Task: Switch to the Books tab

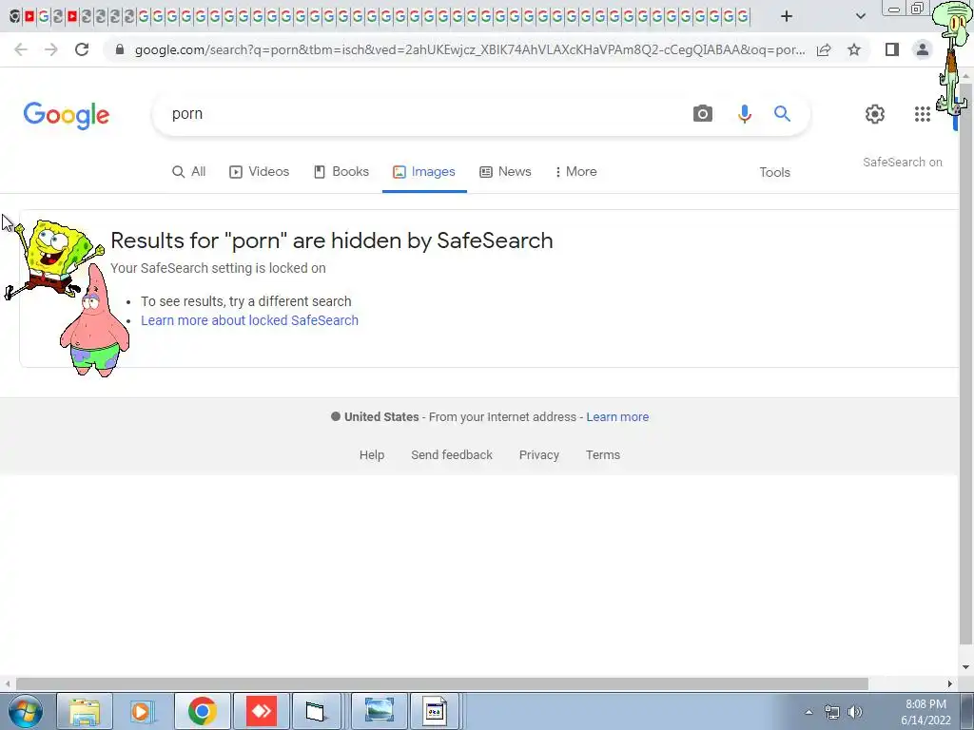Action: [x=341, y=172]
